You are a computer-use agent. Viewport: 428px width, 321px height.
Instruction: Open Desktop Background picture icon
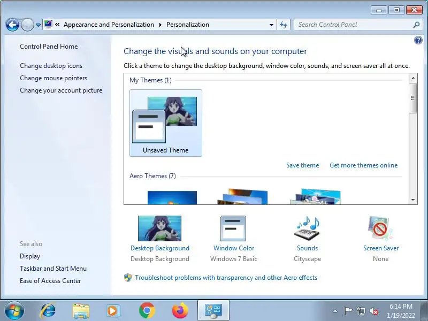(x=159, y=228)
